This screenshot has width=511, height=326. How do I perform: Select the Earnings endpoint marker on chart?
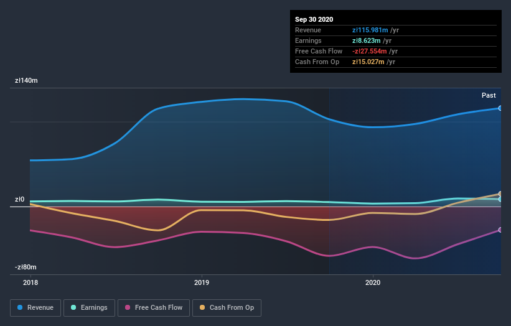[x=500, y=199]
